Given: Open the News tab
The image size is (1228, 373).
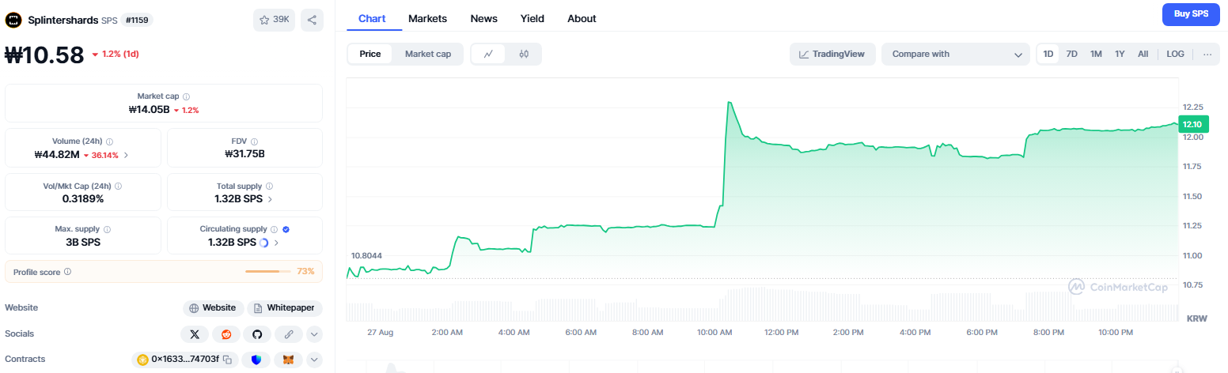Looking at the screenshot, I should point(484,18).
